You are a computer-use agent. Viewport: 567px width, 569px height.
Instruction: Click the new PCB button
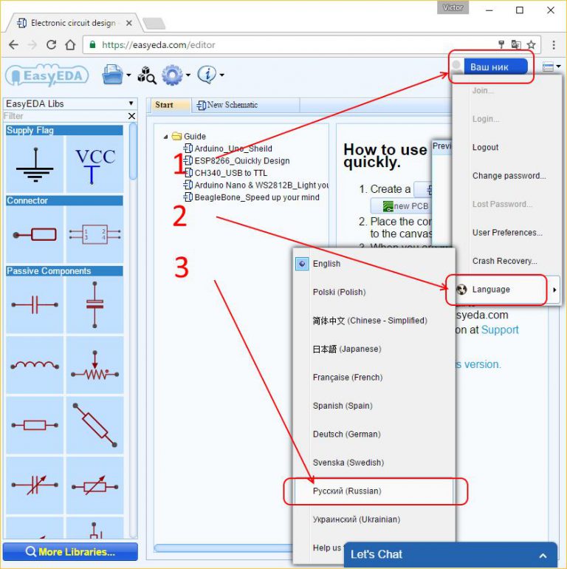tap(402, 206)
